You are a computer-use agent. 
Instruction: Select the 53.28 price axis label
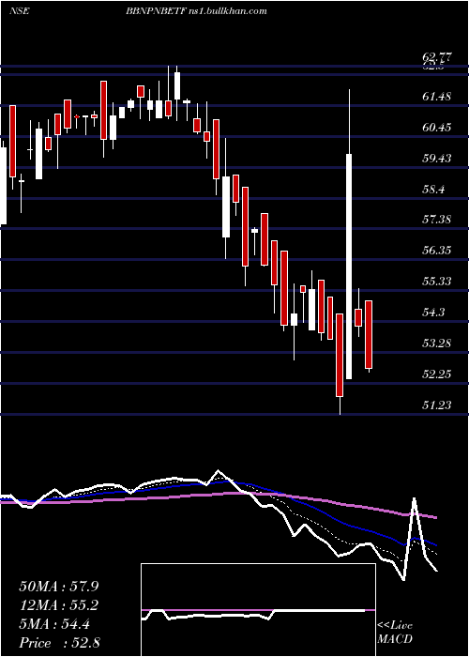(436, 344)
